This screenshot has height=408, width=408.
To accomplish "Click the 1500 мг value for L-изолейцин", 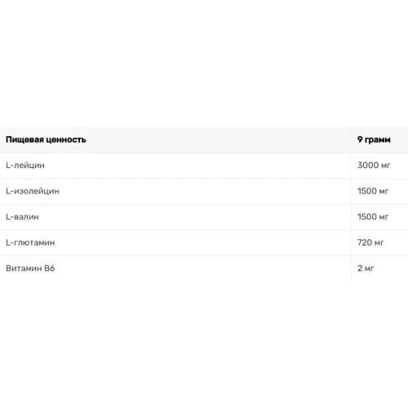I will [373, 191].
